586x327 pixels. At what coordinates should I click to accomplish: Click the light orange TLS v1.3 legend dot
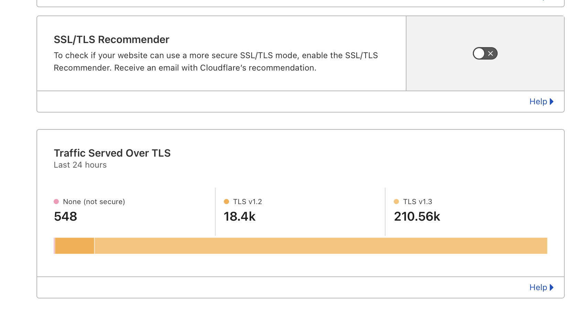point(396,202)
